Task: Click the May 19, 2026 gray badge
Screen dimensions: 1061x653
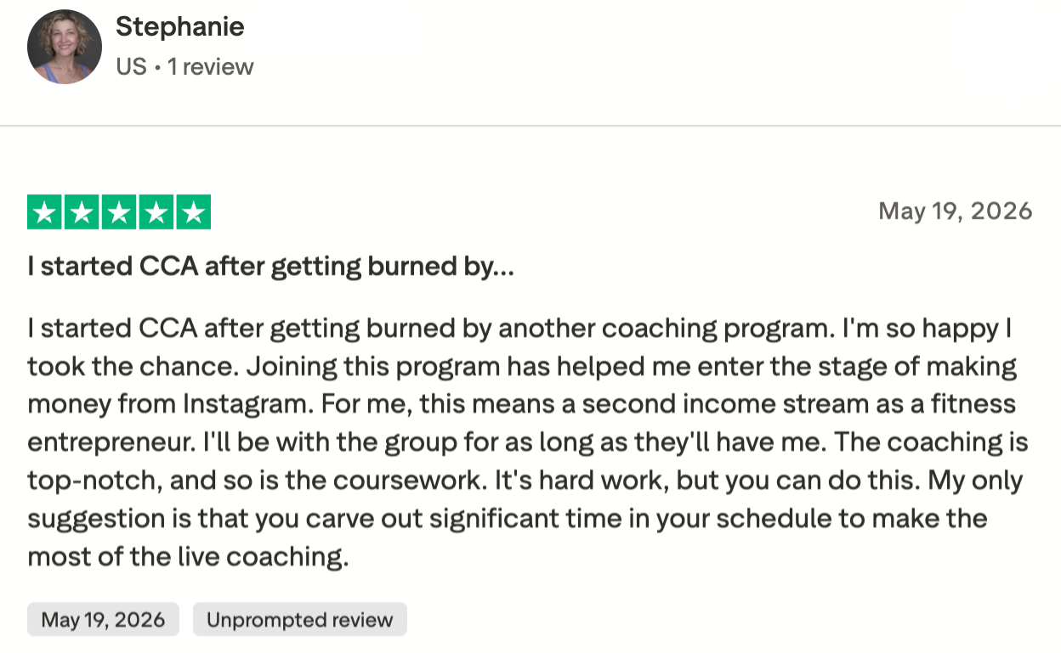Action: [103, 620]
